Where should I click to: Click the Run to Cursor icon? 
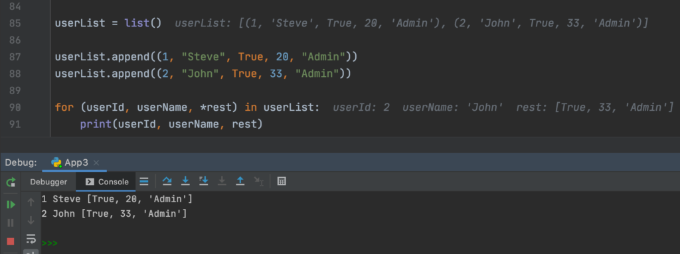click(259, 181)
